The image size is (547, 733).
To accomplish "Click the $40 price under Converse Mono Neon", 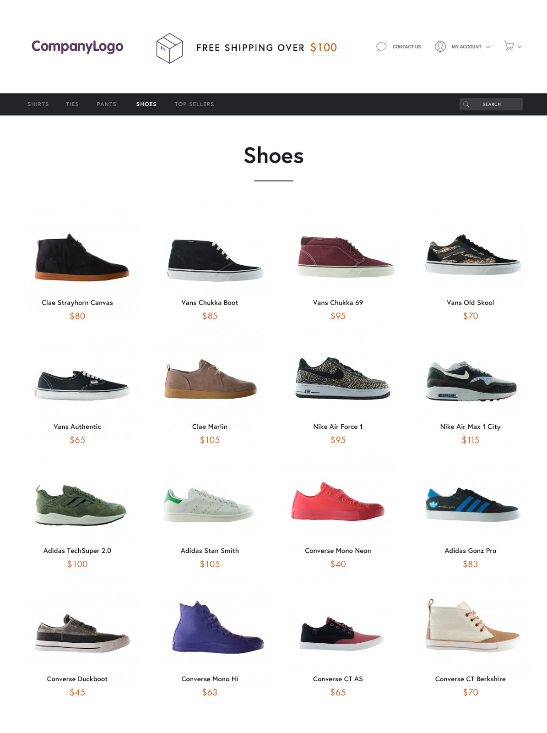I will (x=338, y=564).
